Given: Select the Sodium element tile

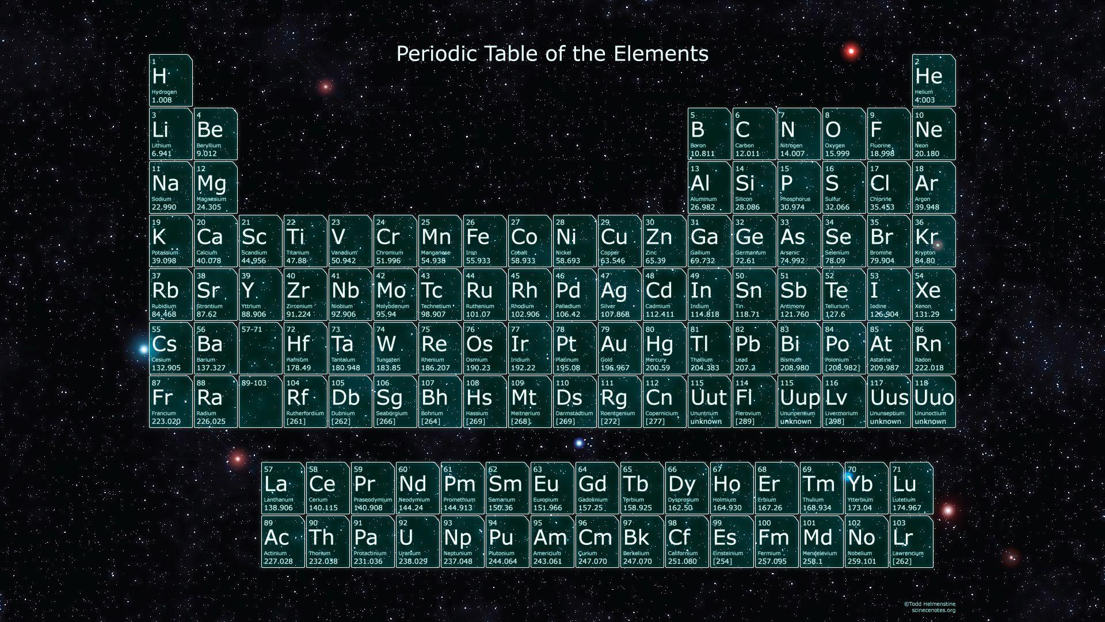Looking at the screenshot, I should (x=170, y=187).
